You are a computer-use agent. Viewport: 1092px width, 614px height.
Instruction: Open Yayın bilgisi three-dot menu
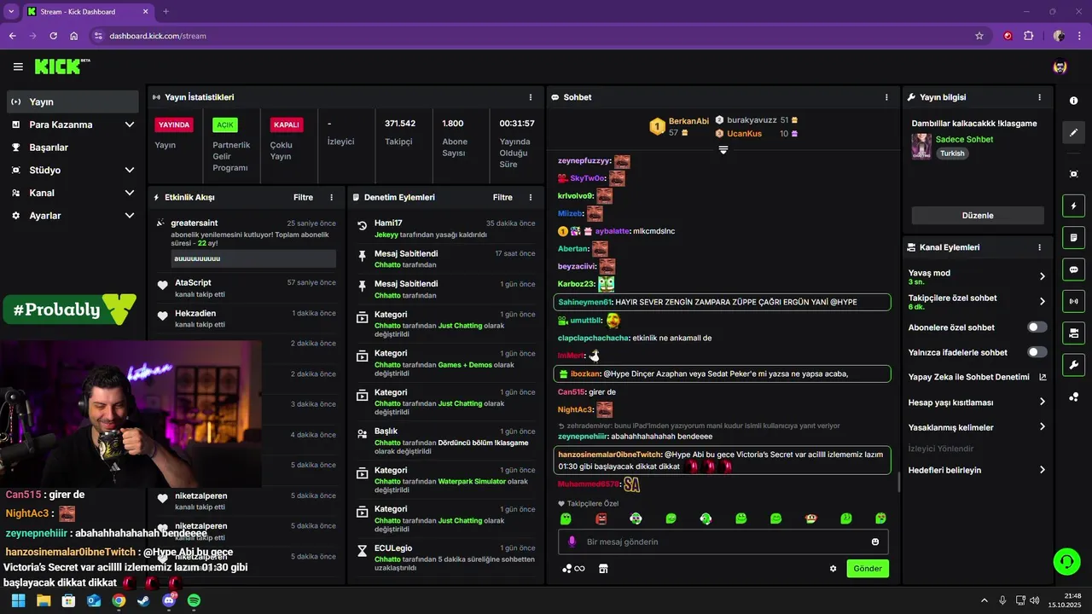(1039, 97)
